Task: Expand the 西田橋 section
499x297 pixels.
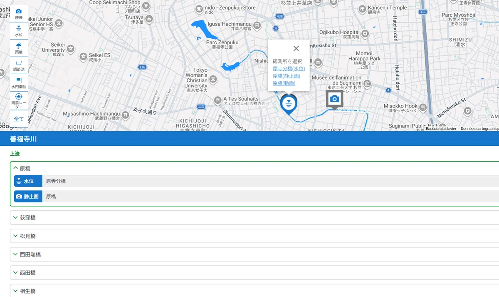Action: (254, 273)
